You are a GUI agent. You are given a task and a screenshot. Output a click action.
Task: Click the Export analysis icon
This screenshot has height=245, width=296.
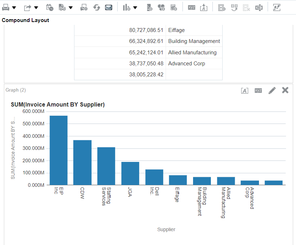pyautogui.click(x=27, y=8)
